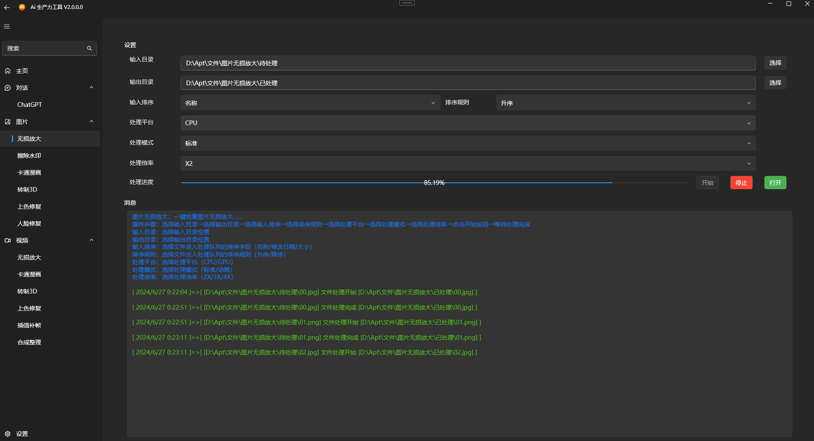Image resolution: width=814 pixels, height=441 pixels.
Task: Open ChatGPT under 对话
Action: point(50,105)
